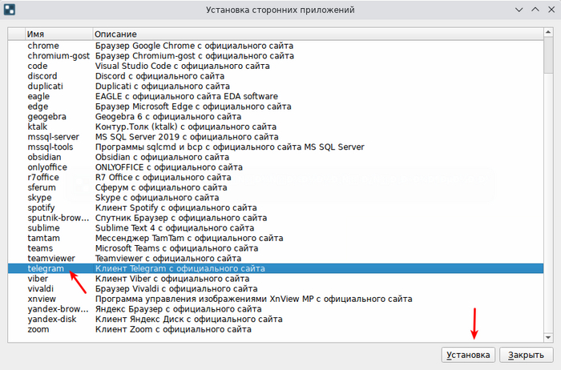Select the skype row

(276, 198)
